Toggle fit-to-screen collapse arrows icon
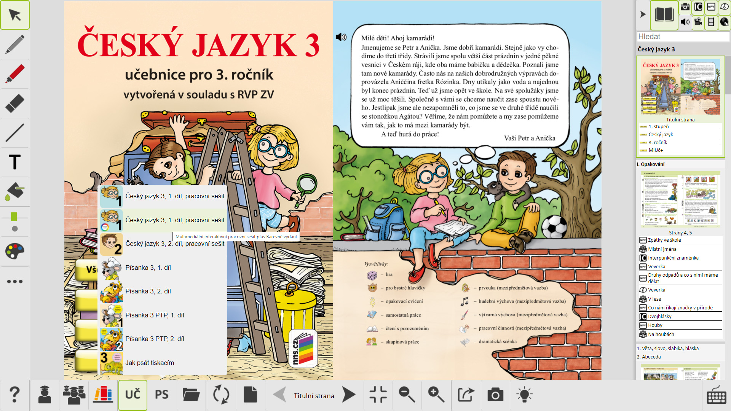 click(x=378, y=395)
